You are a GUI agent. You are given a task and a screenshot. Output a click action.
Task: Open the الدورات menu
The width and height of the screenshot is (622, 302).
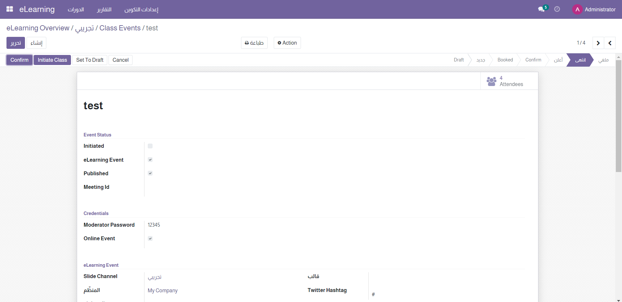(x=76, y=9)
